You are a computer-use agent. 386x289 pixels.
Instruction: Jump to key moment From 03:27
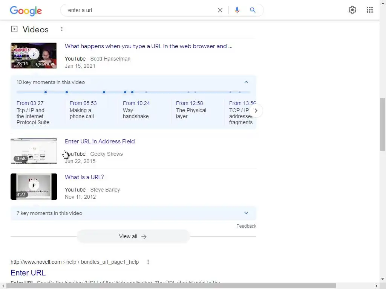click(x=30, y=103)
